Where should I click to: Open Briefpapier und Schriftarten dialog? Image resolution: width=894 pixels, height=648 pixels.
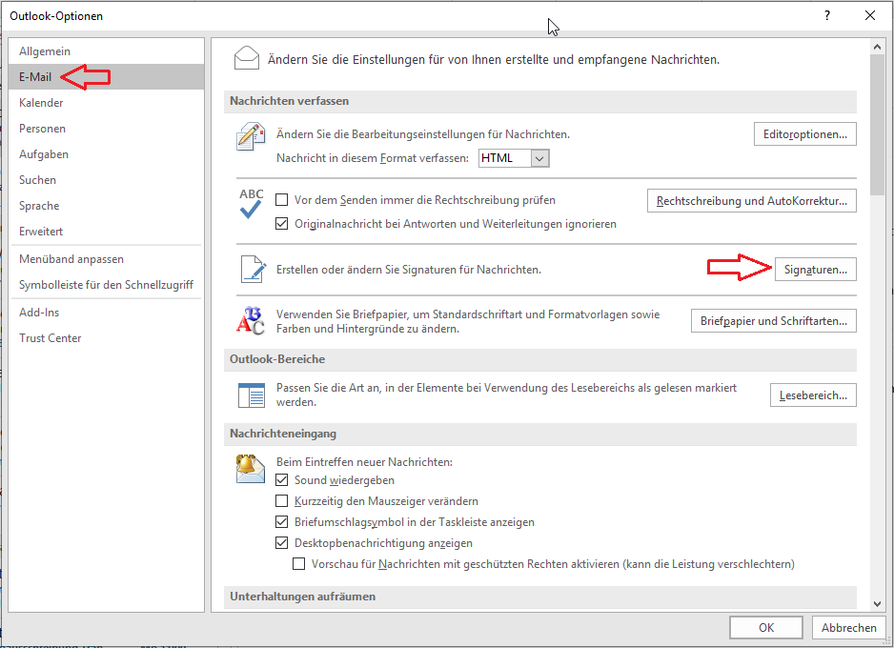point(774,321)
